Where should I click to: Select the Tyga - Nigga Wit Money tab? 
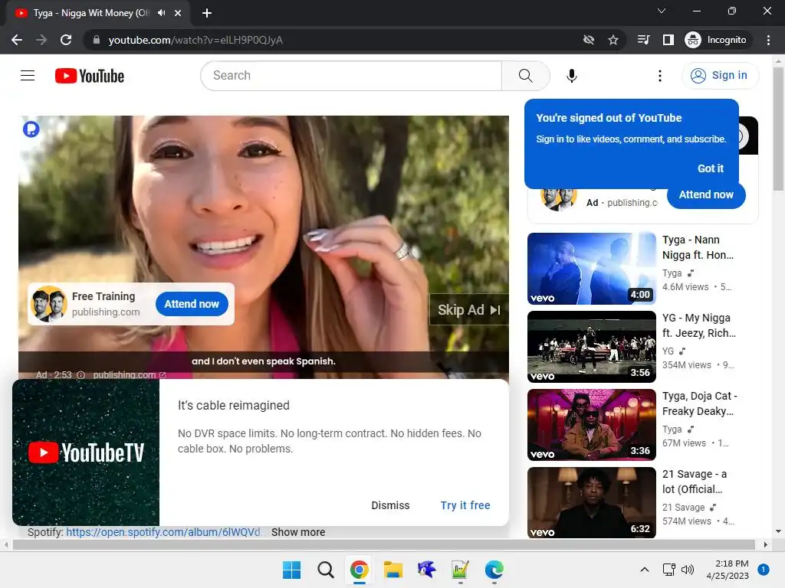click(x=98, y=13)
